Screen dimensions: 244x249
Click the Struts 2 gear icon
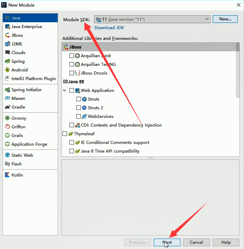[x=84, y=108]
